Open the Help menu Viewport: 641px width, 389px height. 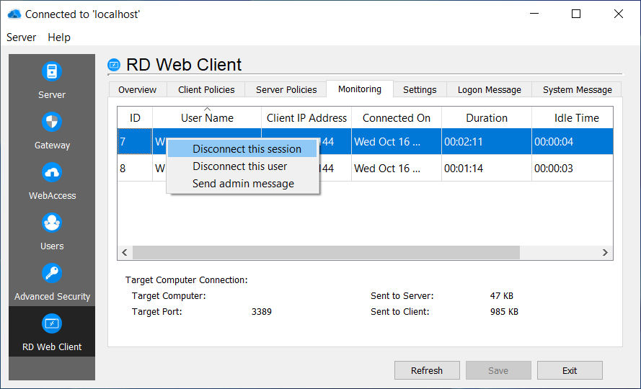point(59,37)
